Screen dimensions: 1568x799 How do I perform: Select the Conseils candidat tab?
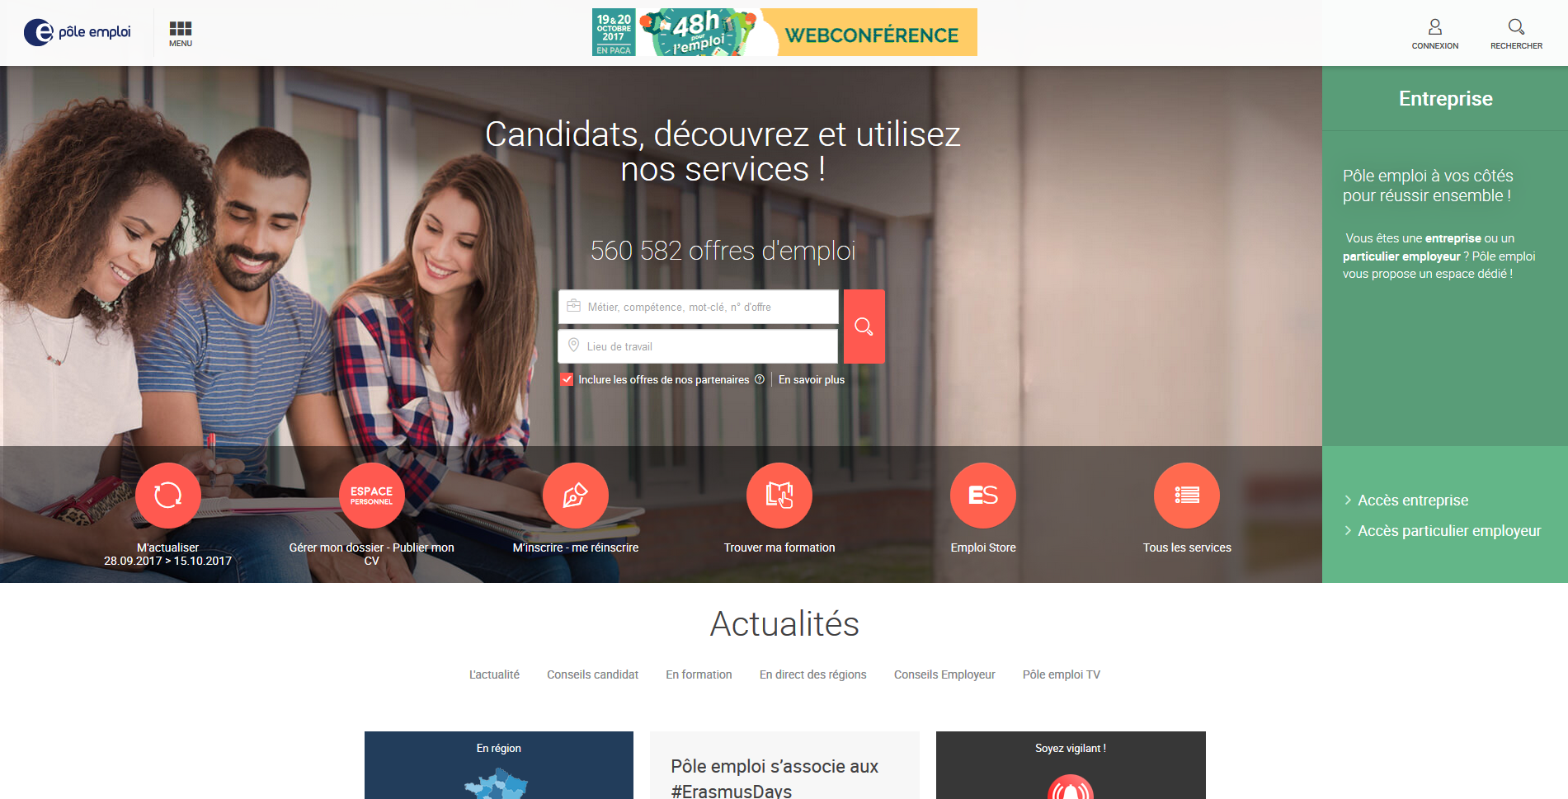tap(592, 674)
